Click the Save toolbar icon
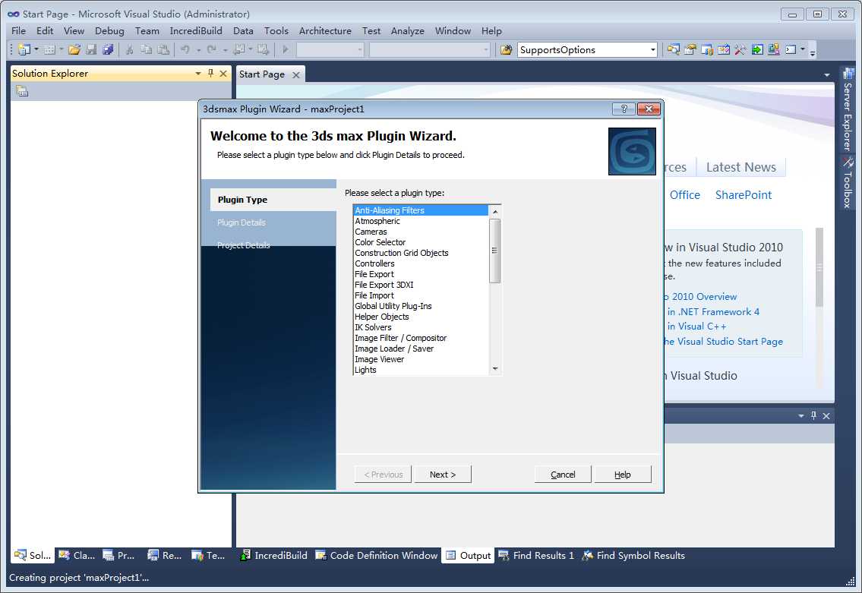 tap(91, 49)
